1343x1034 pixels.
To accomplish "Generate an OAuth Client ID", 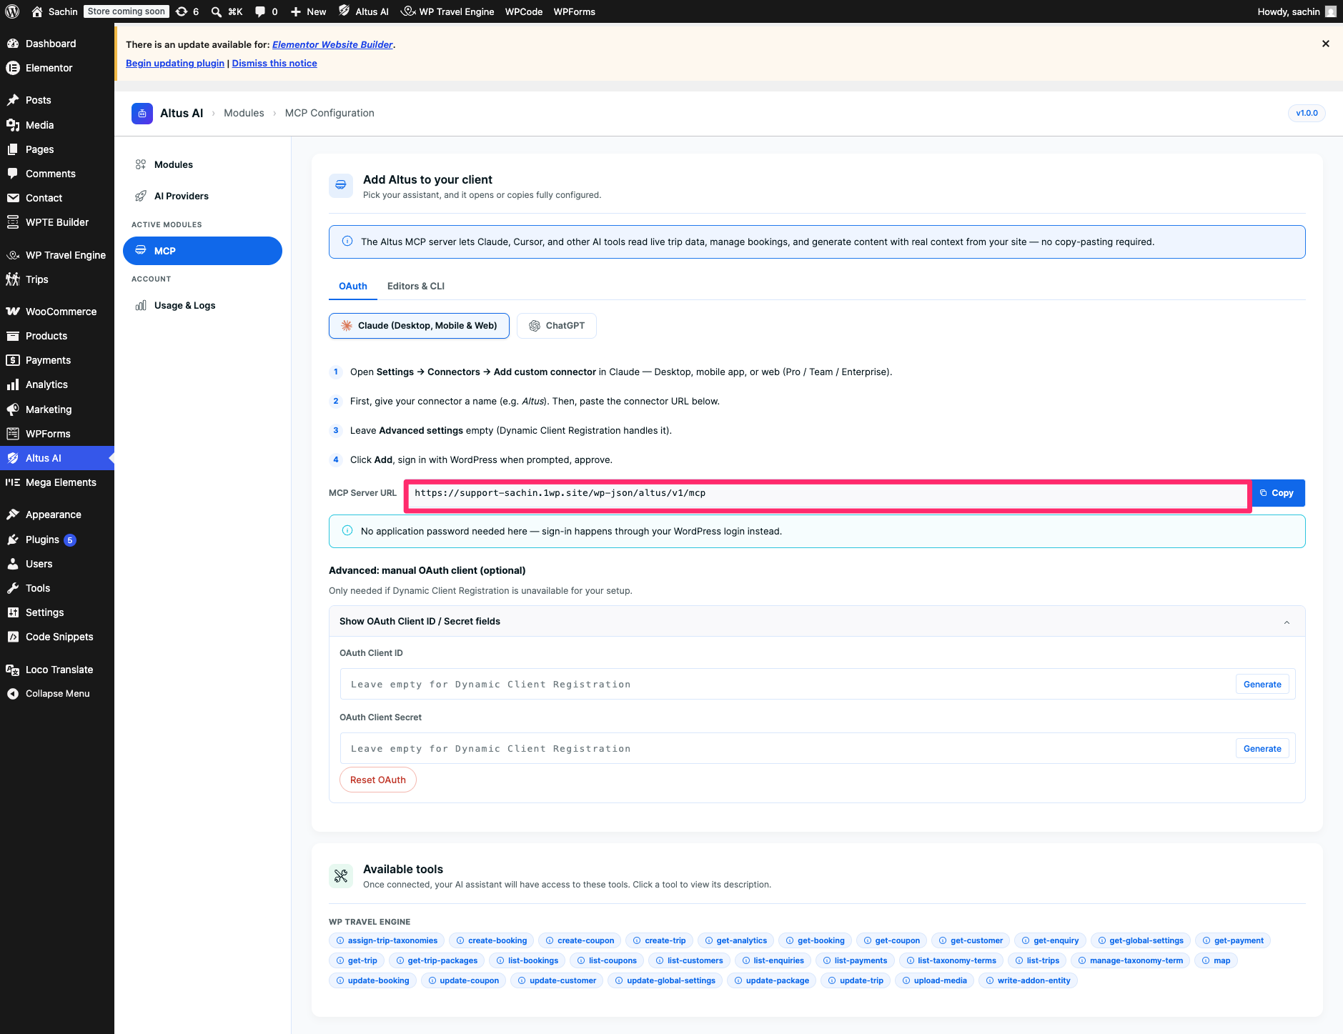I will 1262,685.
